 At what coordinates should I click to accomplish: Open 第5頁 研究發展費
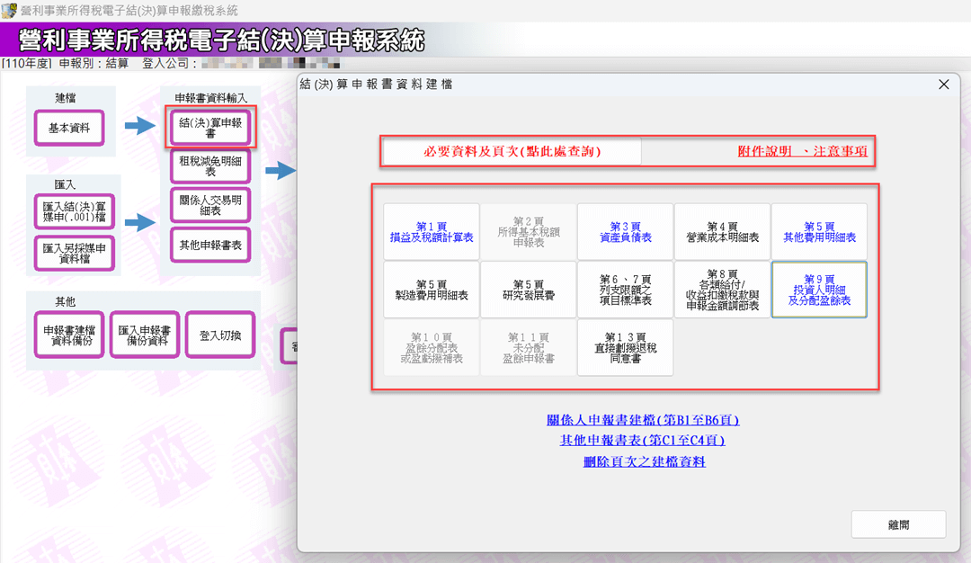pos(529,290)
